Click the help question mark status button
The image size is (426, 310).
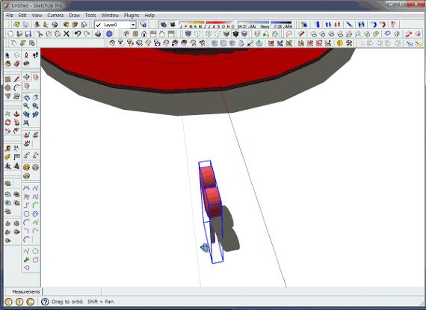pyautogui.click(x=45, y=302)
